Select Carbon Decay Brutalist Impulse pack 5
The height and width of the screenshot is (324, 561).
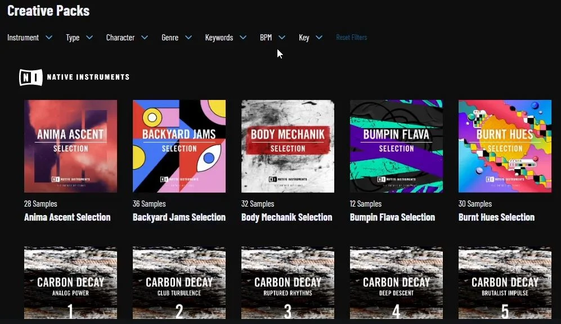click(x=505, y=282)
